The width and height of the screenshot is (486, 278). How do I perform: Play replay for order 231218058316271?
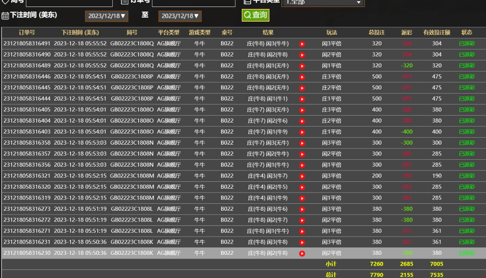302,231
